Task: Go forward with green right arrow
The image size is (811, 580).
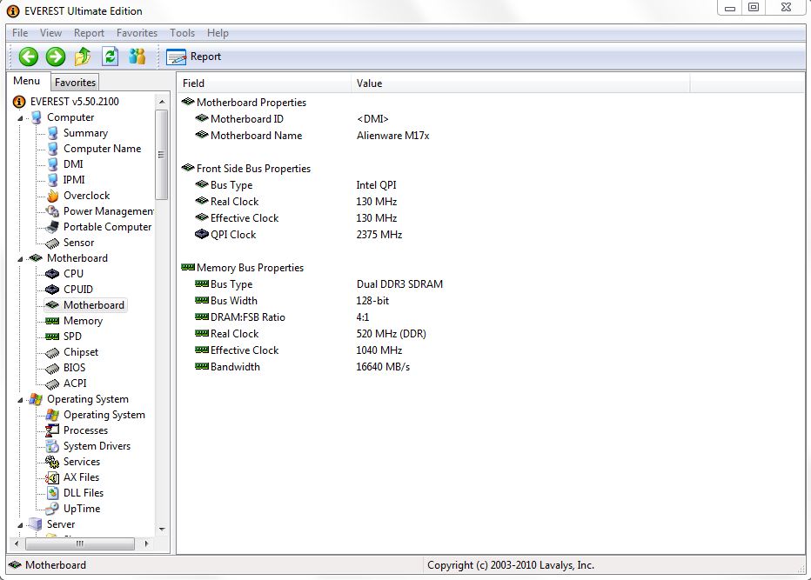Action: [x=56, y=57]
